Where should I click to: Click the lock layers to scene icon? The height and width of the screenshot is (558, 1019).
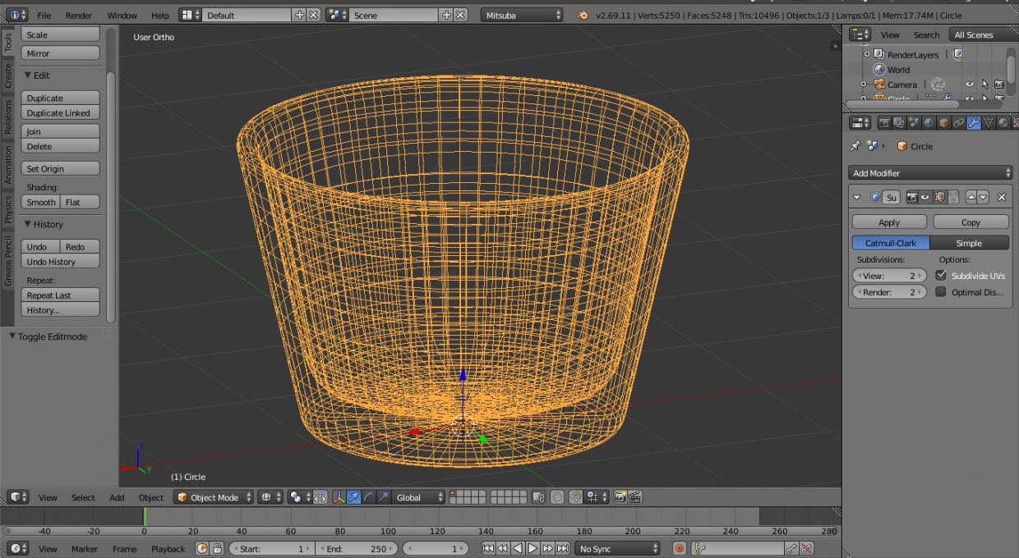(x=538, y=497)
